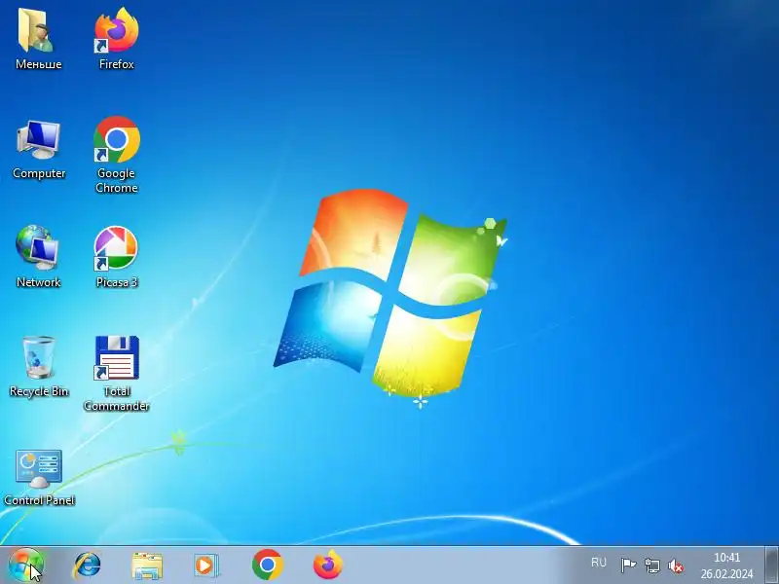Open the RU input language indicator
The image size is (779, 584).
tap(599, 563)
